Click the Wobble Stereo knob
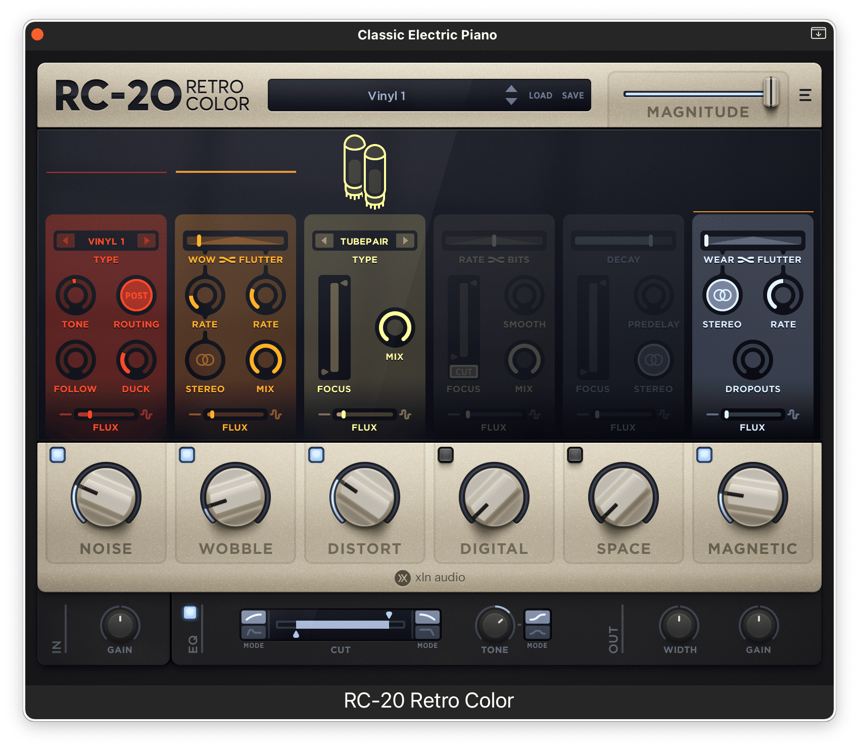The image size is (859, 749). click(x=205, y=360)
